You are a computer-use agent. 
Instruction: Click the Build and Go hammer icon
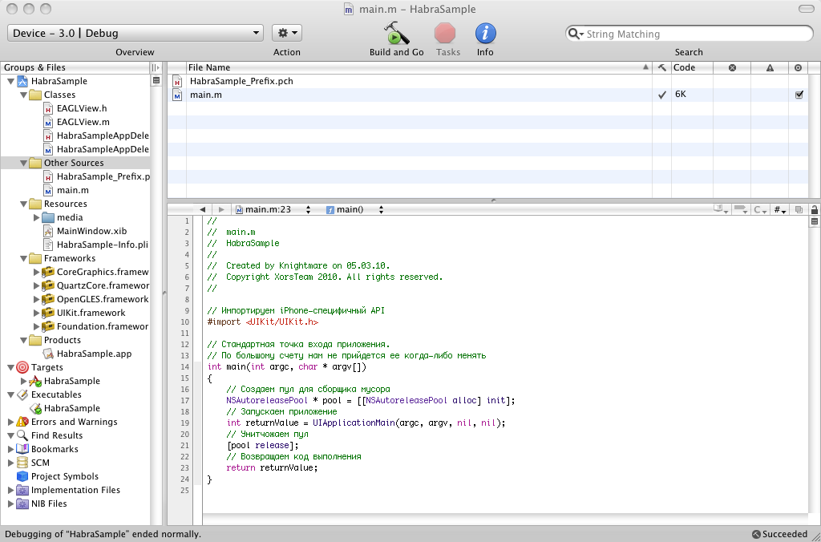[396, 34]
